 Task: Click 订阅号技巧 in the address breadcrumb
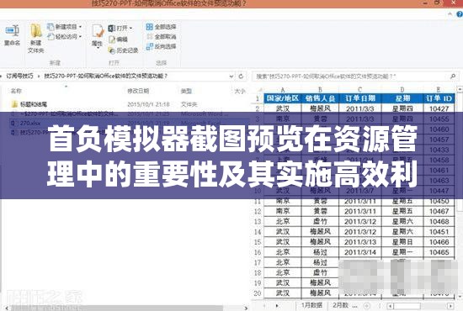tap(19, 76)
